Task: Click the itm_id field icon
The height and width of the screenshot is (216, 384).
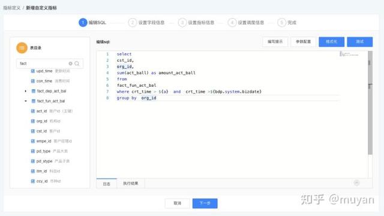Action: (33, 171)
